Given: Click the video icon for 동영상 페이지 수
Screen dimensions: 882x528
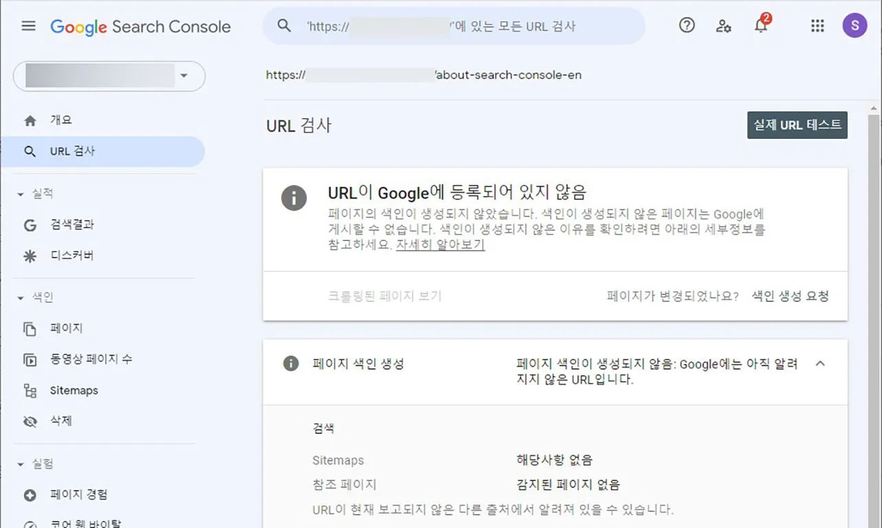Looking at the screenshot, I should 30,360.
